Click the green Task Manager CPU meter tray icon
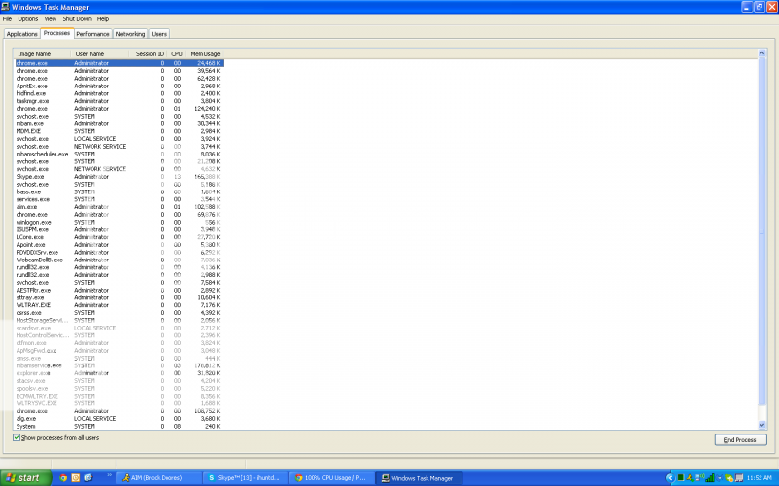Screen dimensions: 779x486 (x=681, y=478)
